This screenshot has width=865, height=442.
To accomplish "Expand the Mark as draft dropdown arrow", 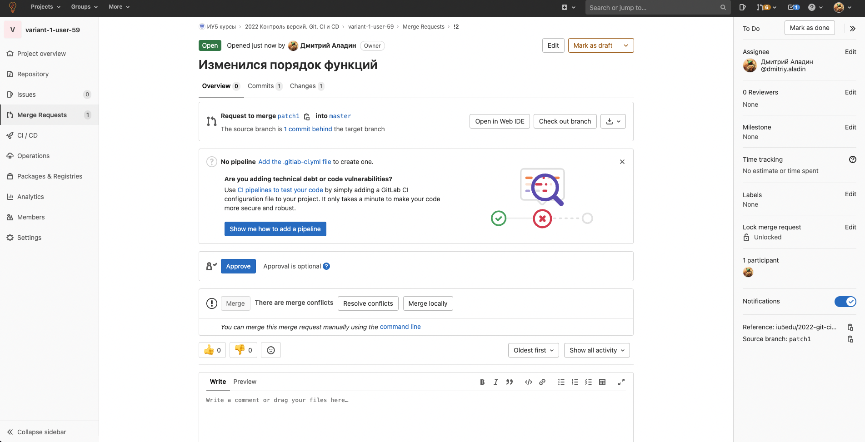I will (626, 45).
